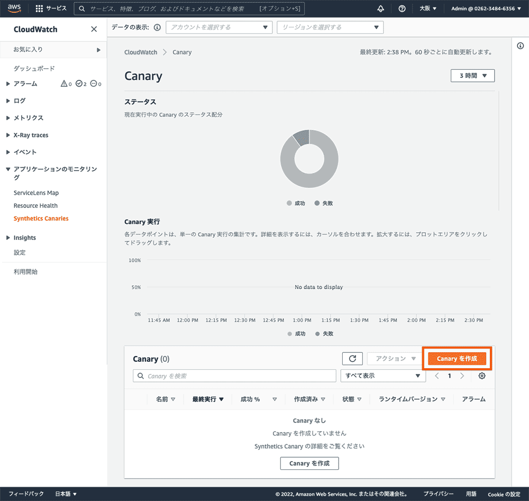Open the AWS services grid menu
Screen dimensions: 529x501
pos(39,8)
